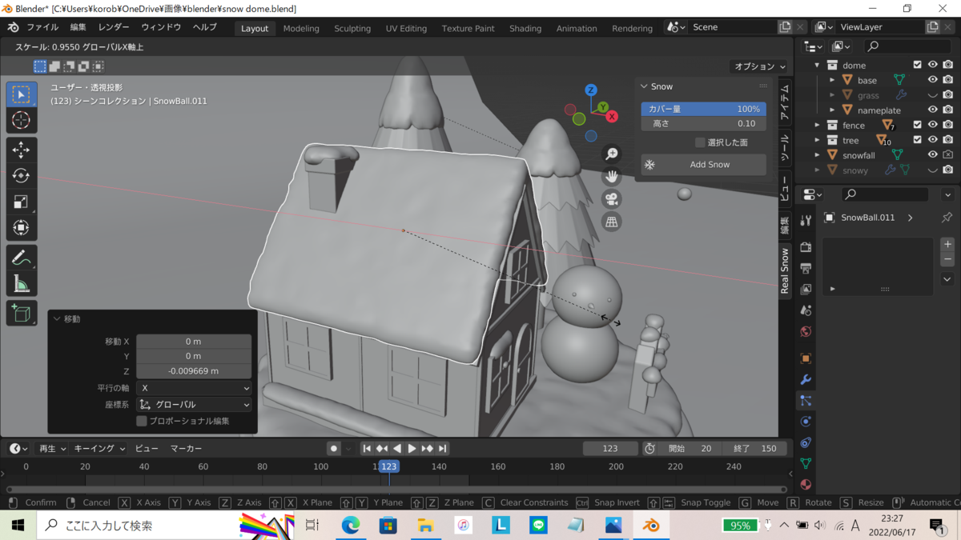Click the zoom magnifier viewport icon
This screenshot has width=961, height=540.
coord(612,154)
